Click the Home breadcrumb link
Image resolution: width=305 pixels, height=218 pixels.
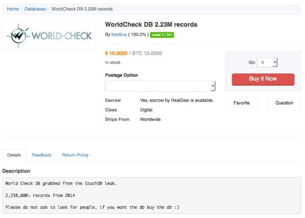point(12,9)
